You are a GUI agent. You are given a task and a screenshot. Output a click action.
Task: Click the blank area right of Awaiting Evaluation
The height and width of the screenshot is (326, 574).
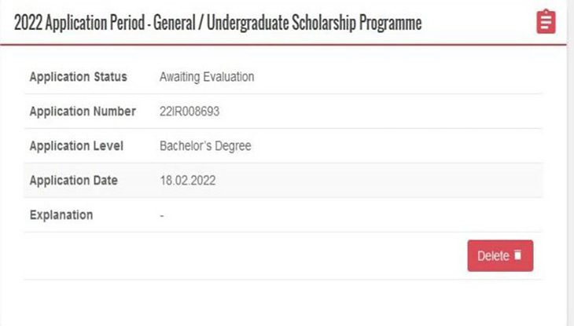point(393,77)
